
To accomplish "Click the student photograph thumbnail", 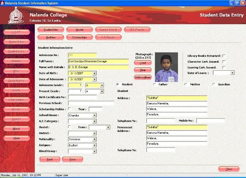I will pyautogui.click(x=166, y=67).
